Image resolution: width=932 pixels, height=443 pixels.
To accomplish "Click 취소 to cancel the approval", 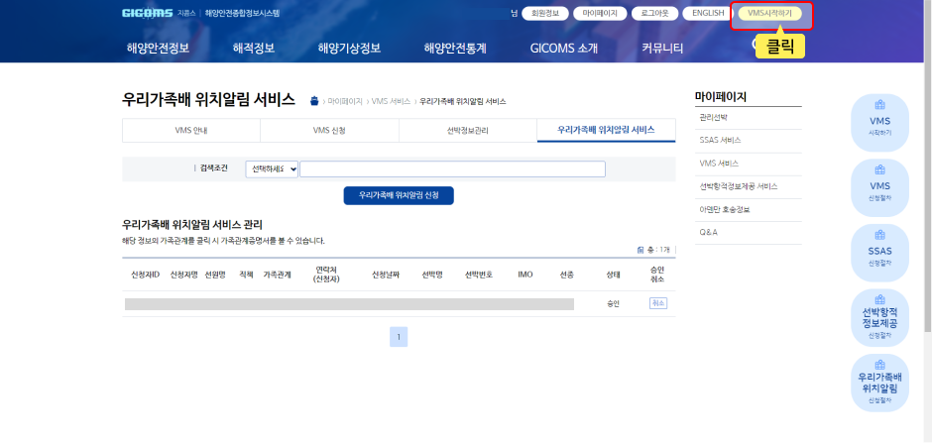I will (658, 303).
